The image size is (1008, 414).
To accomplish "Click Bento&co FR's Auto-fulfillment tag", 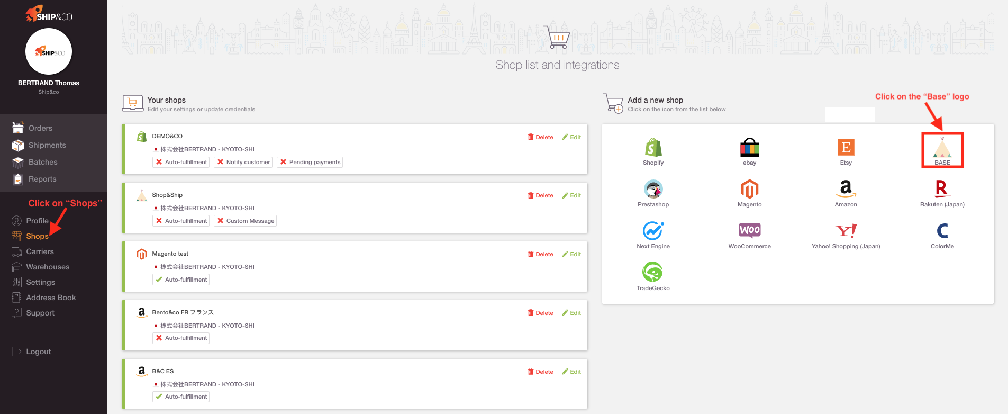I will tap(181, 338).
